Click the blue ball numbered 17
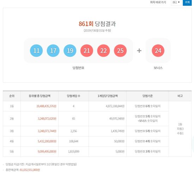 coord(53,51)
